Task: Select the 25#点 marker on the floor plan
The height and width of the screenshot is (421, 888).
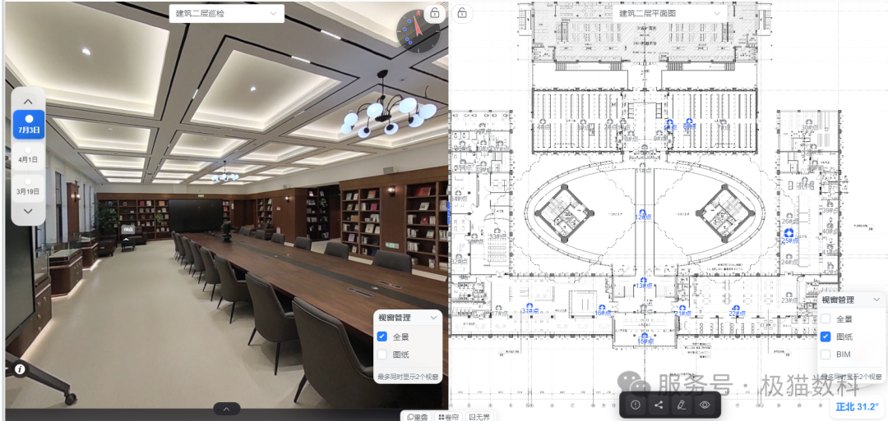Action: coord(788,240)
